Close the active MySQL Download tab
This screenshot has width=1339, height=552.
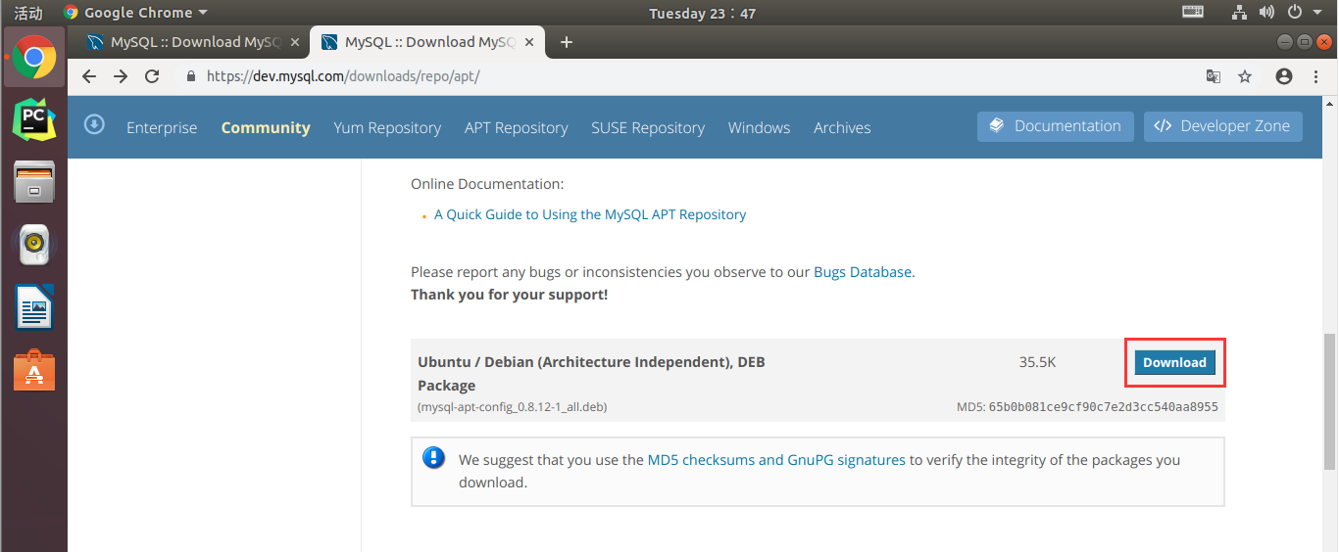[529, 42]
